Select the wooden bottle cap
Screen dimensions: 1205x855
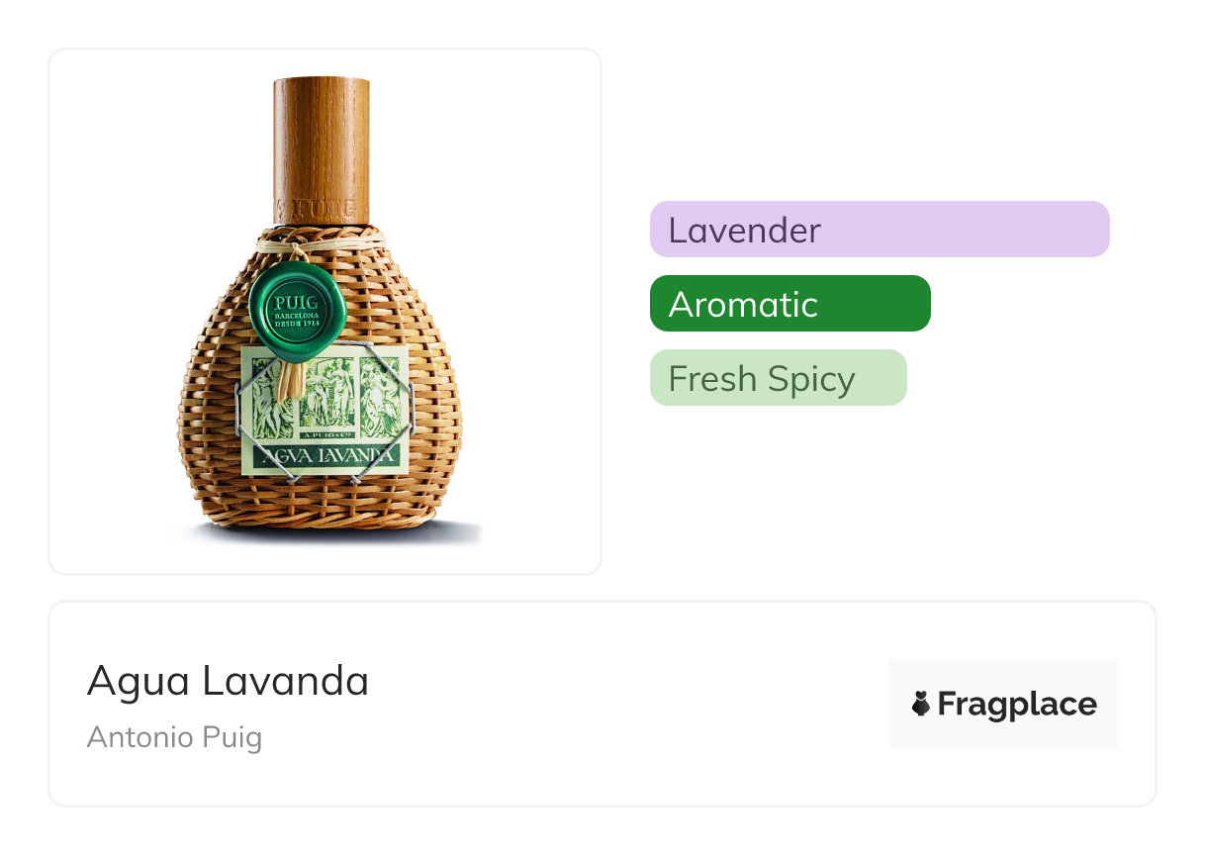(322, 151)
